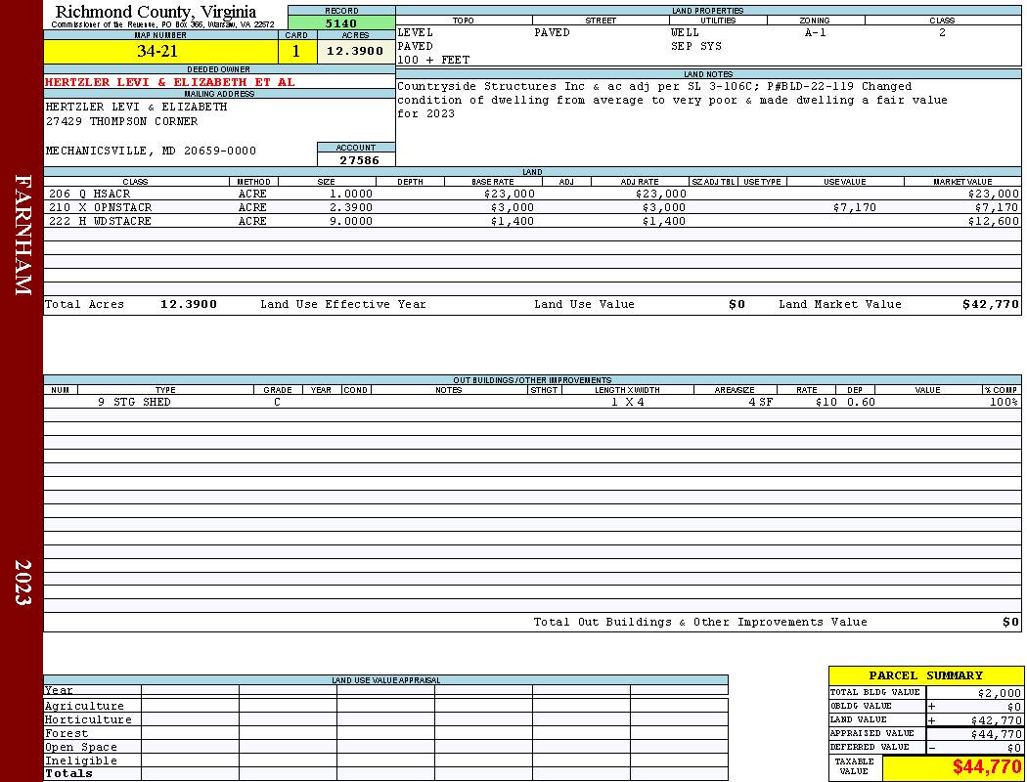Click utilities value SEP SYS

pyautogui.click(x=695, y=47)
